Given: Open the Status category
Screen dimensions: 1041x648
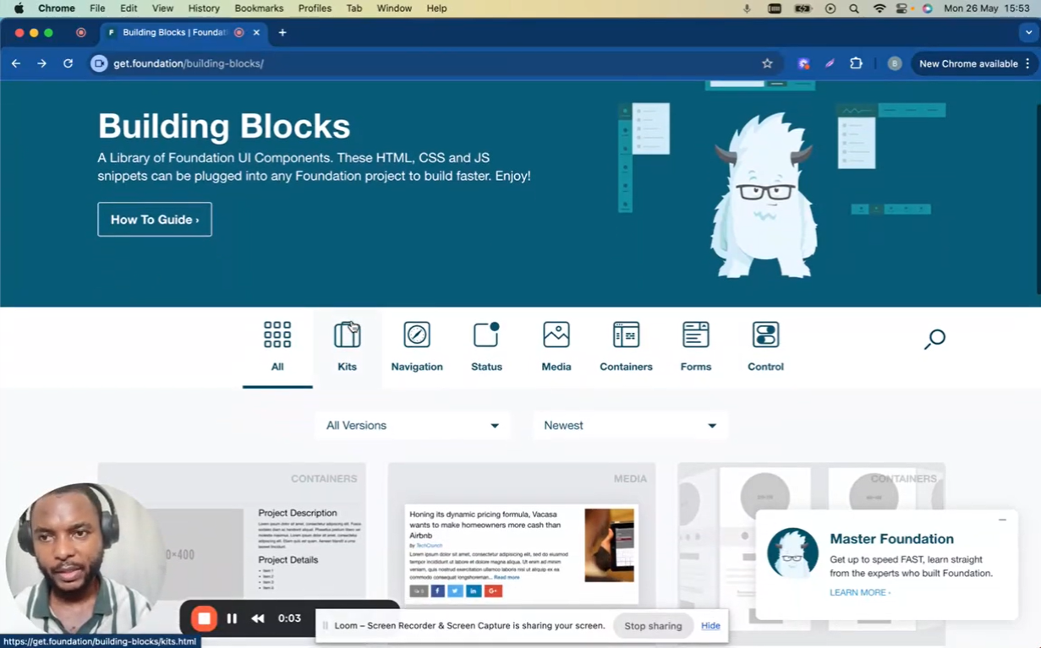Looking at the screenshot, I should coord(486,347).
